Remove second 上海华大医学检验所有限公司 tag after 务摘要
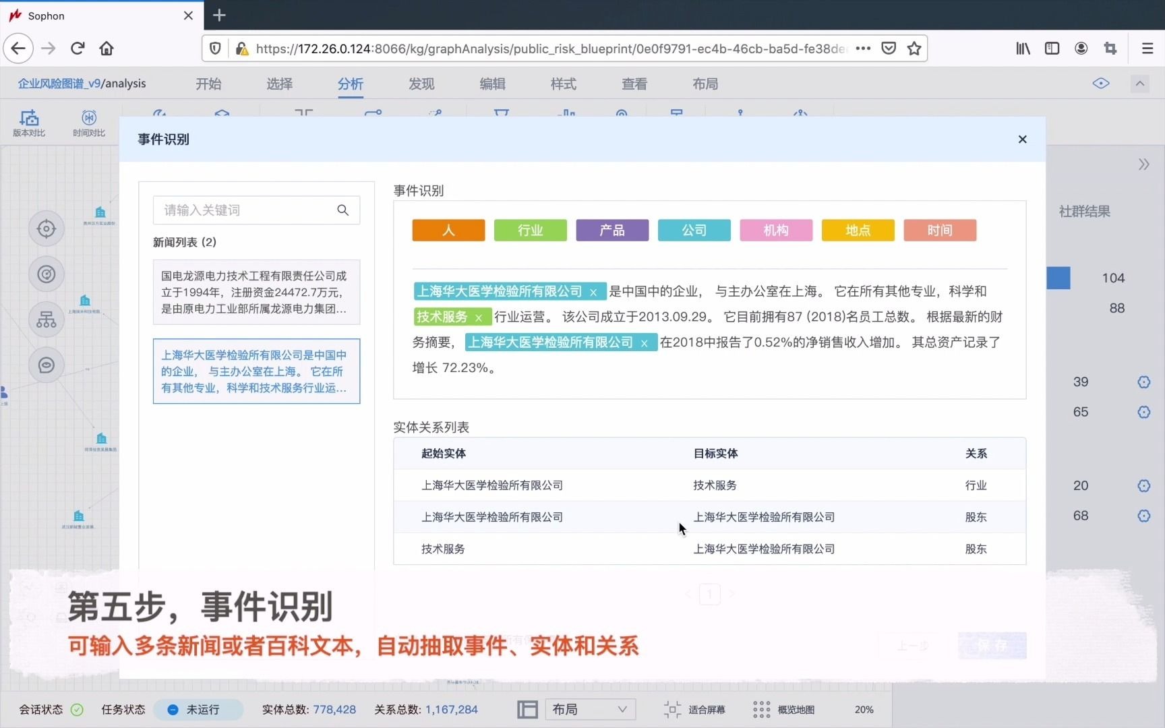Image resolution: width=1165 pixels, height=728 pixels. pos(645,343)
